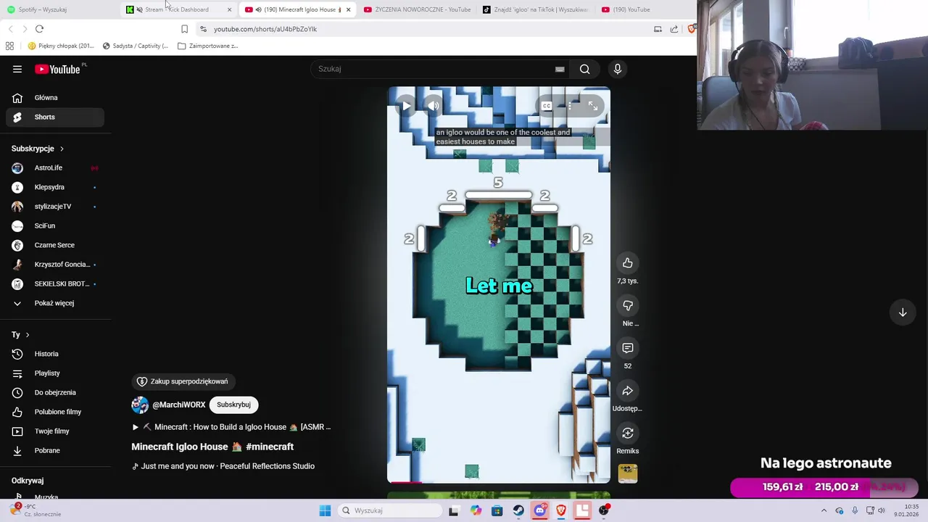The image size is (928, 522).
Task: Expand Pokaż więcej subscriptions list
Action: [x=54, y=303]
